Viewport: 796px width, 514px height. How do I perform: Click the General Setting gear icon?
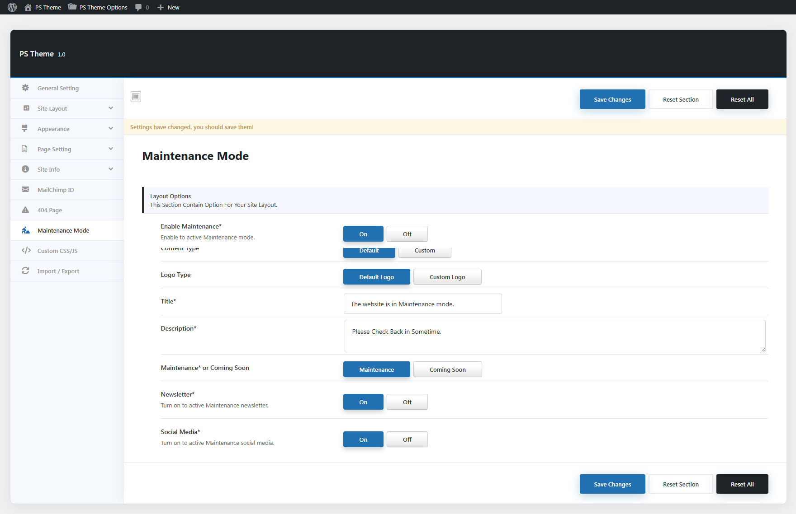[25, 88]
